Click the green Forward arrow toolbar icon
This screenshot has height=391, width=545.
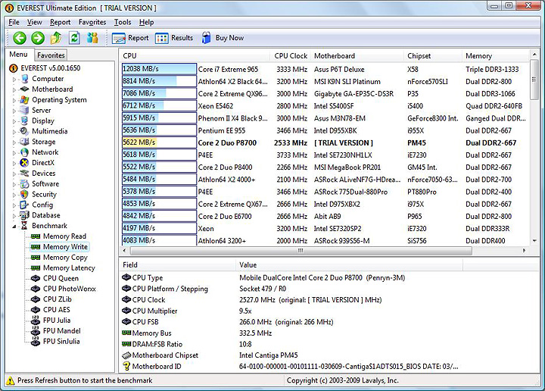[x=38, y=38]
